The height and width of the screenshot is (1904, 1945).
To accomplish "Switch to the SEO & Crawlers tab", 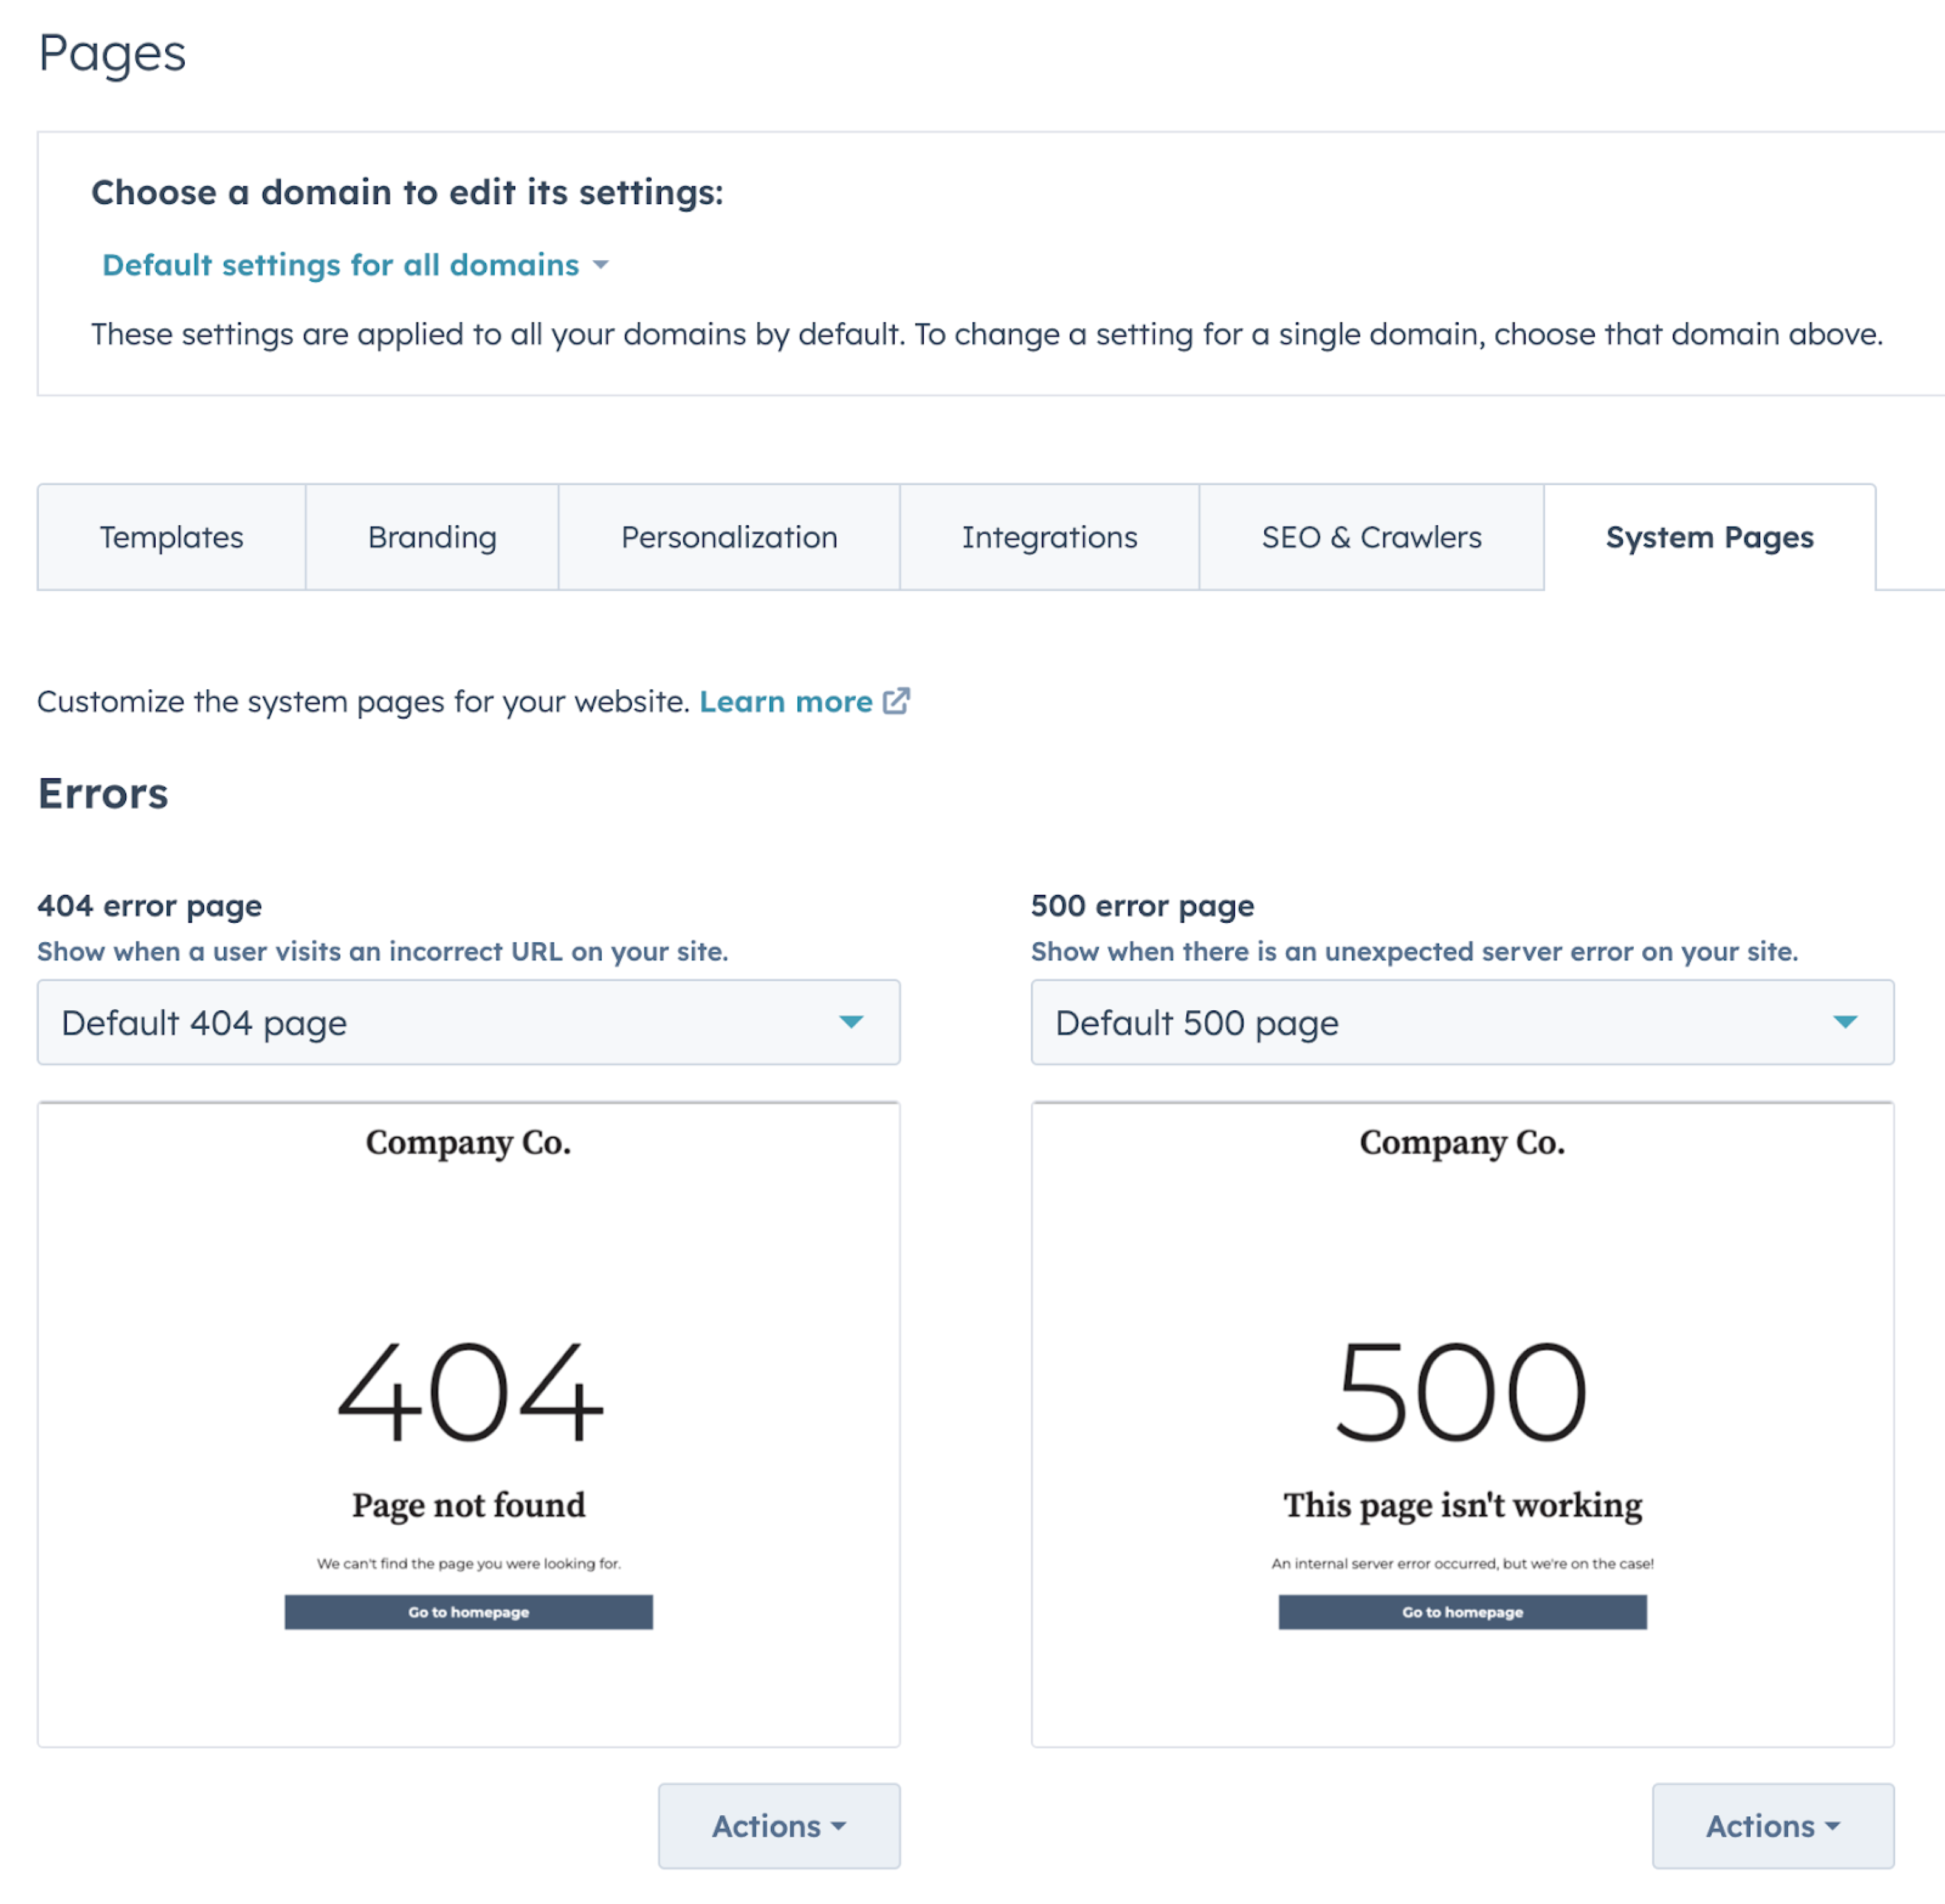I will tap(1371, 538).
